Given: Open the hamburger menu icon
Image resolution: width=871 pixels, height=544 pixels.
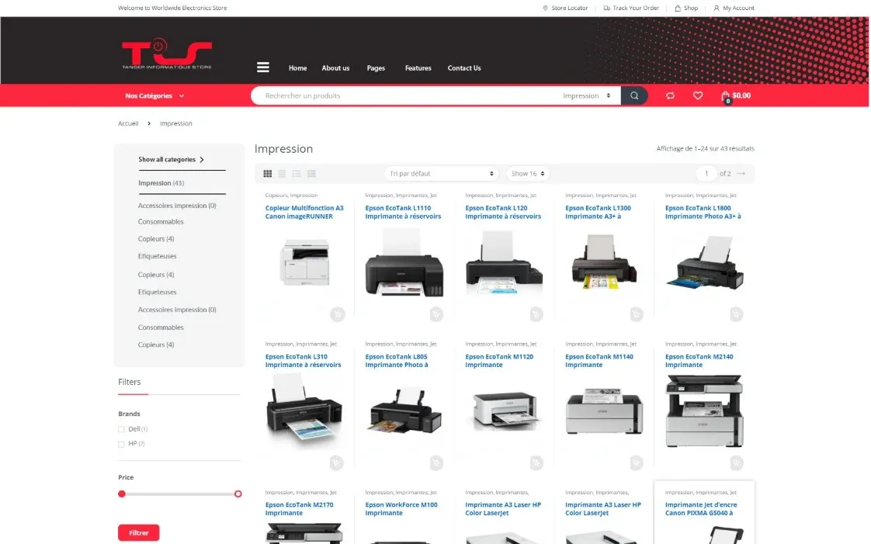Looking at the screenshot, I should coord(262,68).
